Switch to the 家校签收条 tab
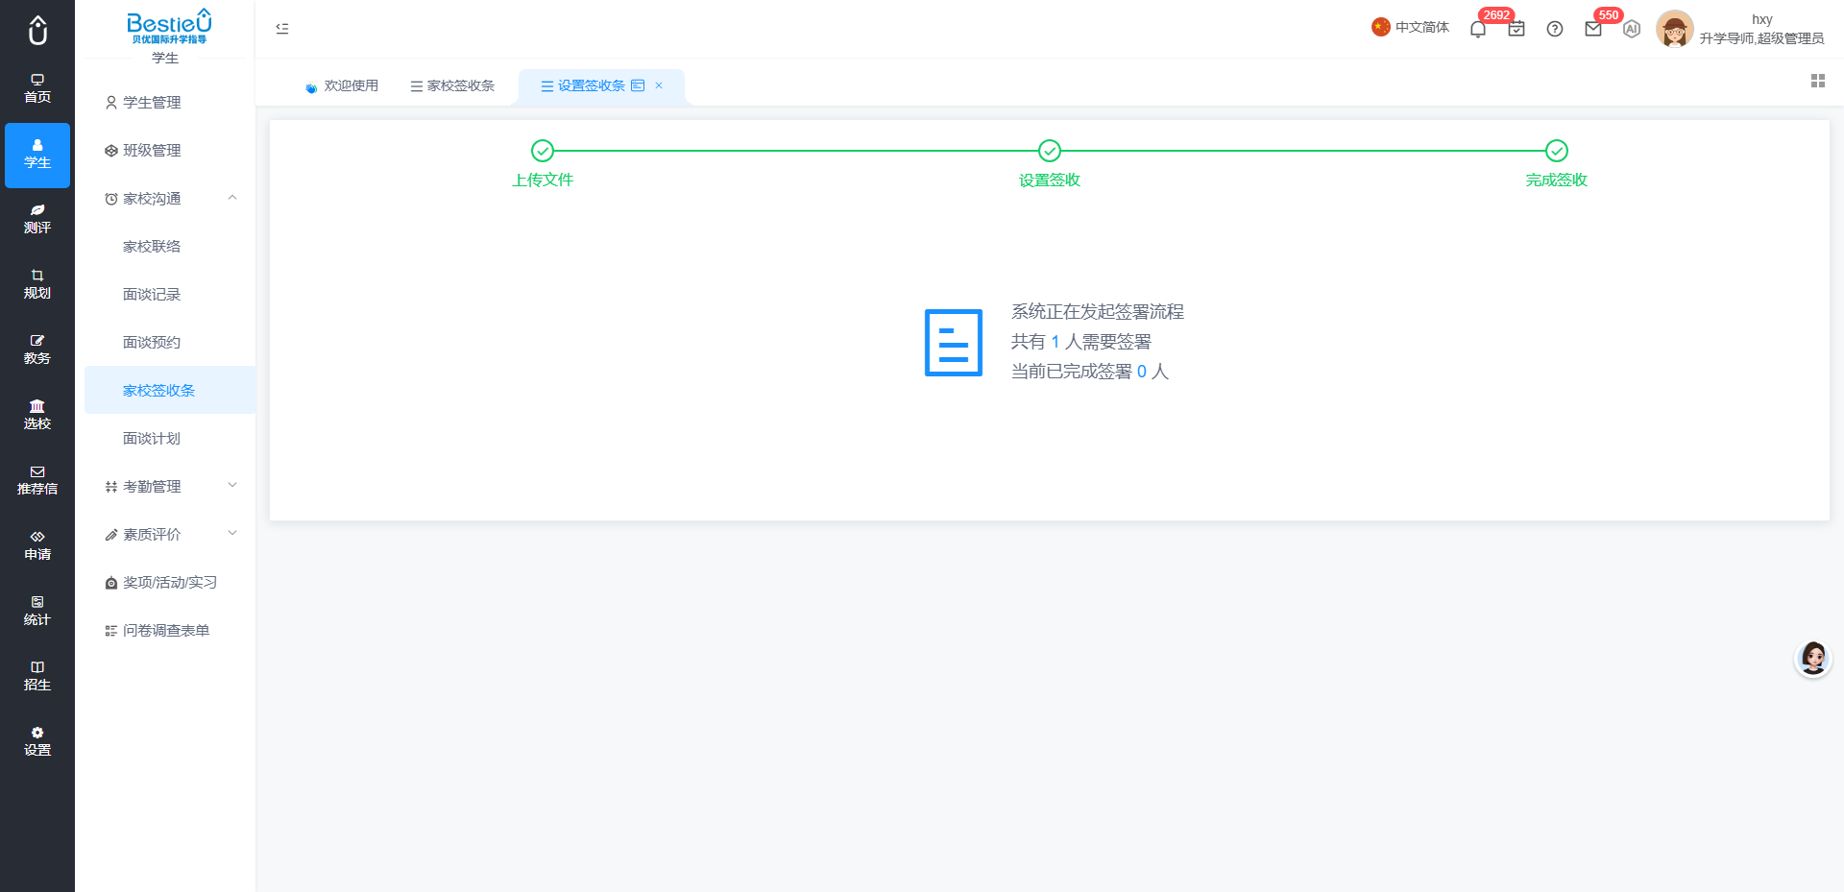Image resolution: width=1844 pixels, height=892 pixels. tap(452, 85)
